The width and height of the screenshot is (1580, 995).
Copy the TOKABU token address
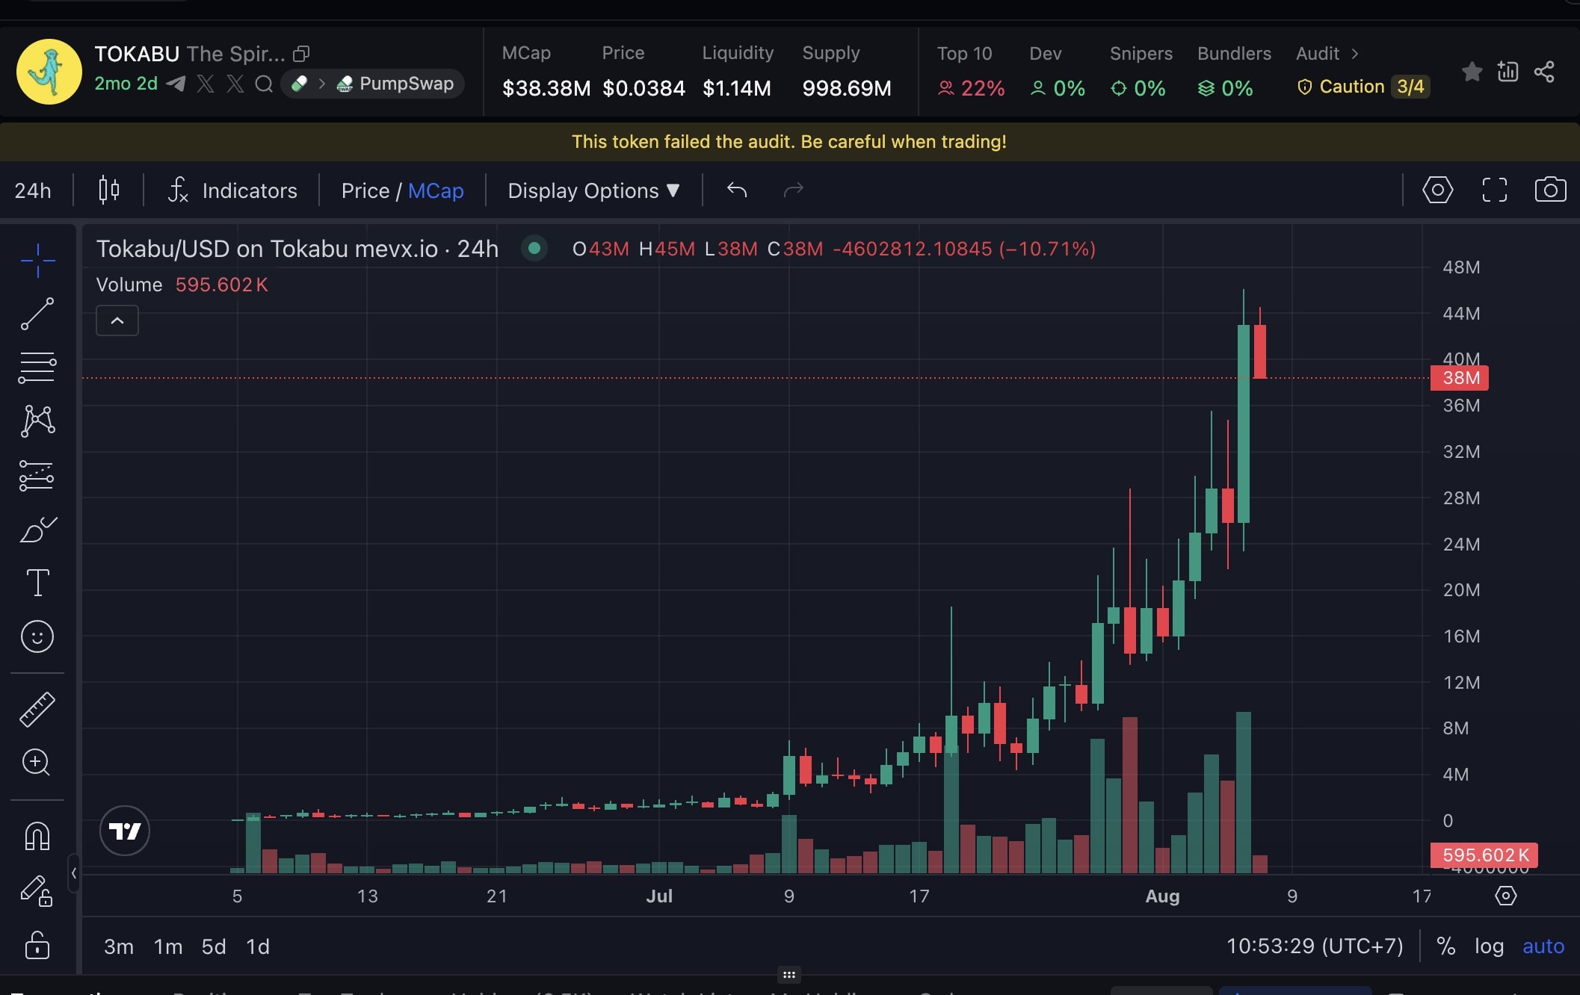(301, 54)
